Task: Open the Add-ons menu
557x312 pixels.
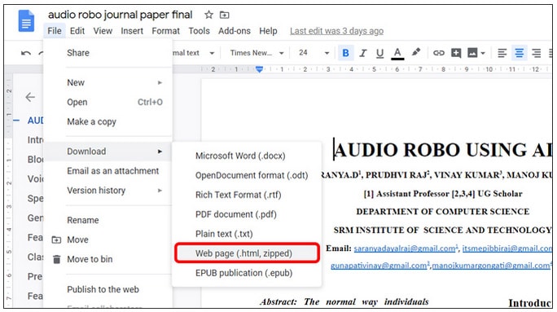Action: point(234,31)
